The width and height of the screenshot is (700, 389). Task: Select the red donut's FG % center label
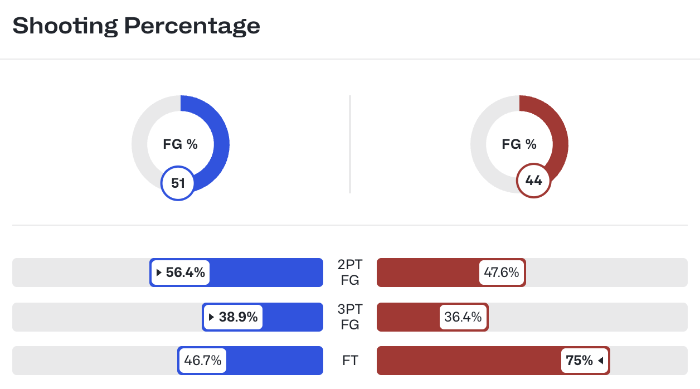click(519, 144)
